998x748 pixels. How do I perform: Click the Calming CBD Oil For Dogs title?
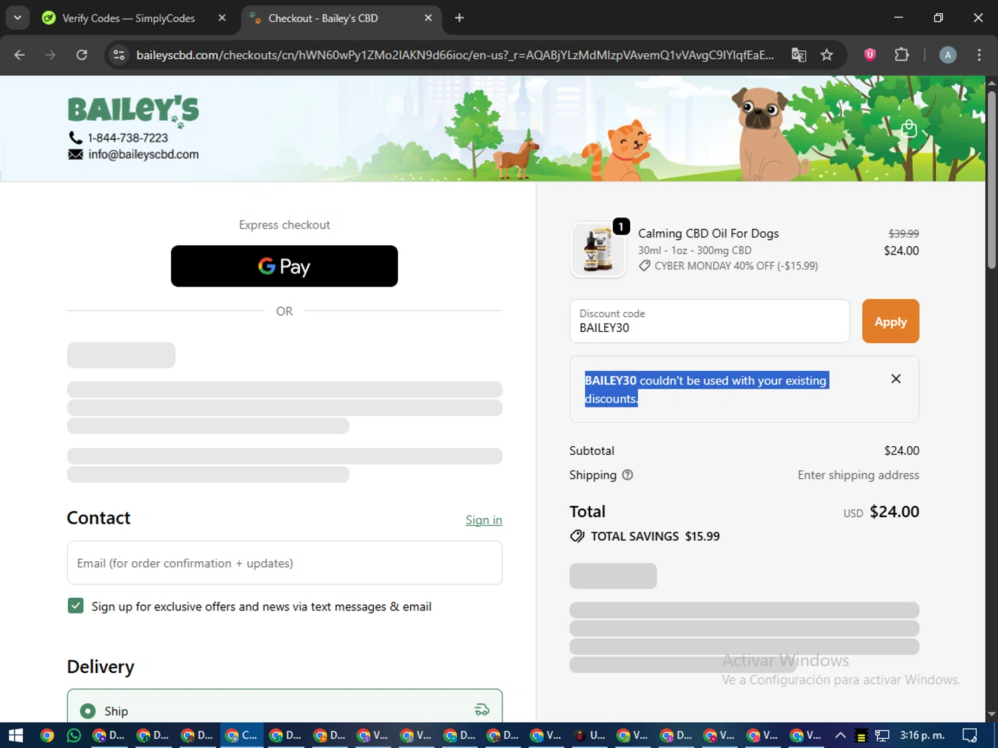(x=708, y=233)
